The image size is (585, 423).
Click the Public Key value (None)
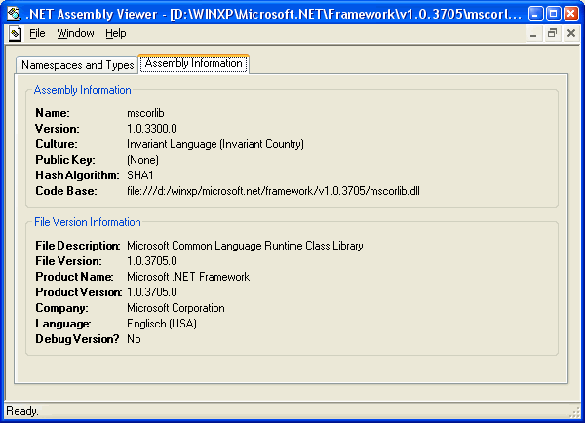(143, 160)
